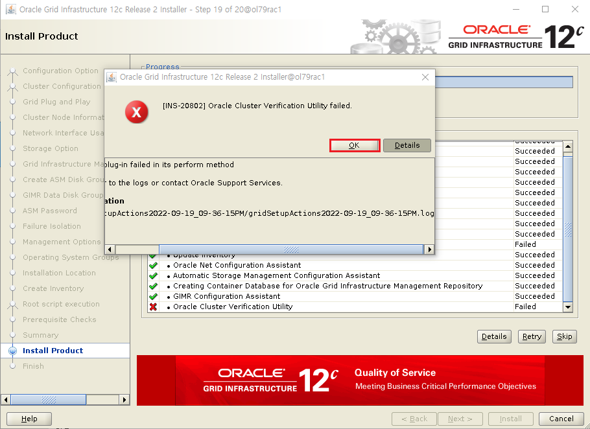
Task: Click the Oracle 12c Quality of Service banner
Action: (360, 380)
